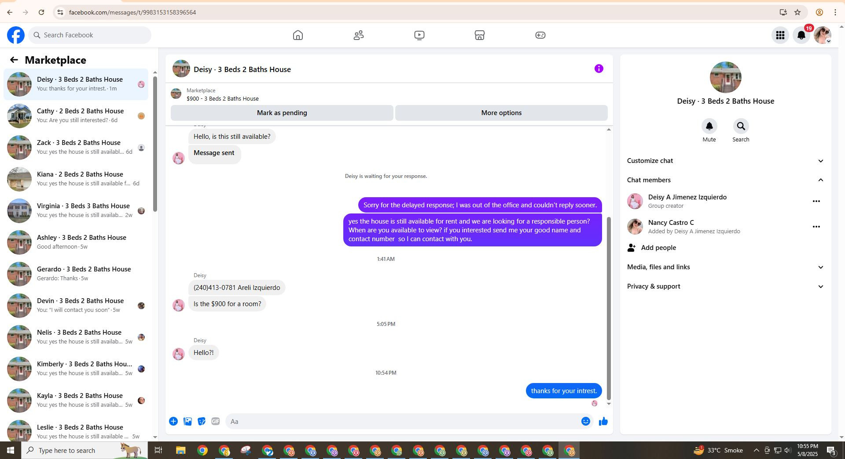Open Ashley 3 Beds 2 Baths House chat
The image size is (845, 459).
coord(76,242)
